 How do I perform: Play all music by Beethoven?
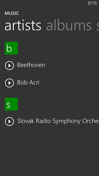click(x=9, y=65)
